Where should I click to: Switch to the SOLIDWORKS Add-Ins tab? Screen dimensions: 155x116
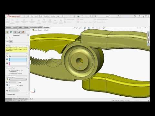pos(36,27)
